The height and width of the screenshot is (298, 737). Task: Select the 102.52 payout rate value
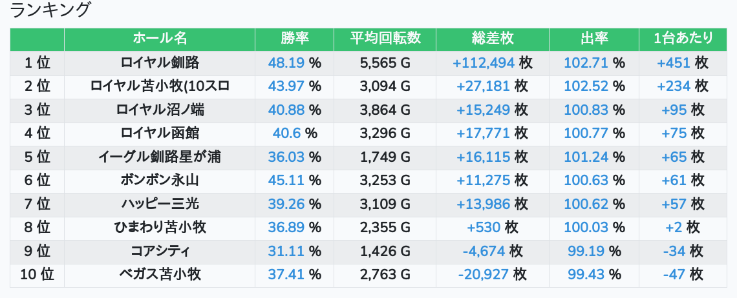tap(586, 86)
